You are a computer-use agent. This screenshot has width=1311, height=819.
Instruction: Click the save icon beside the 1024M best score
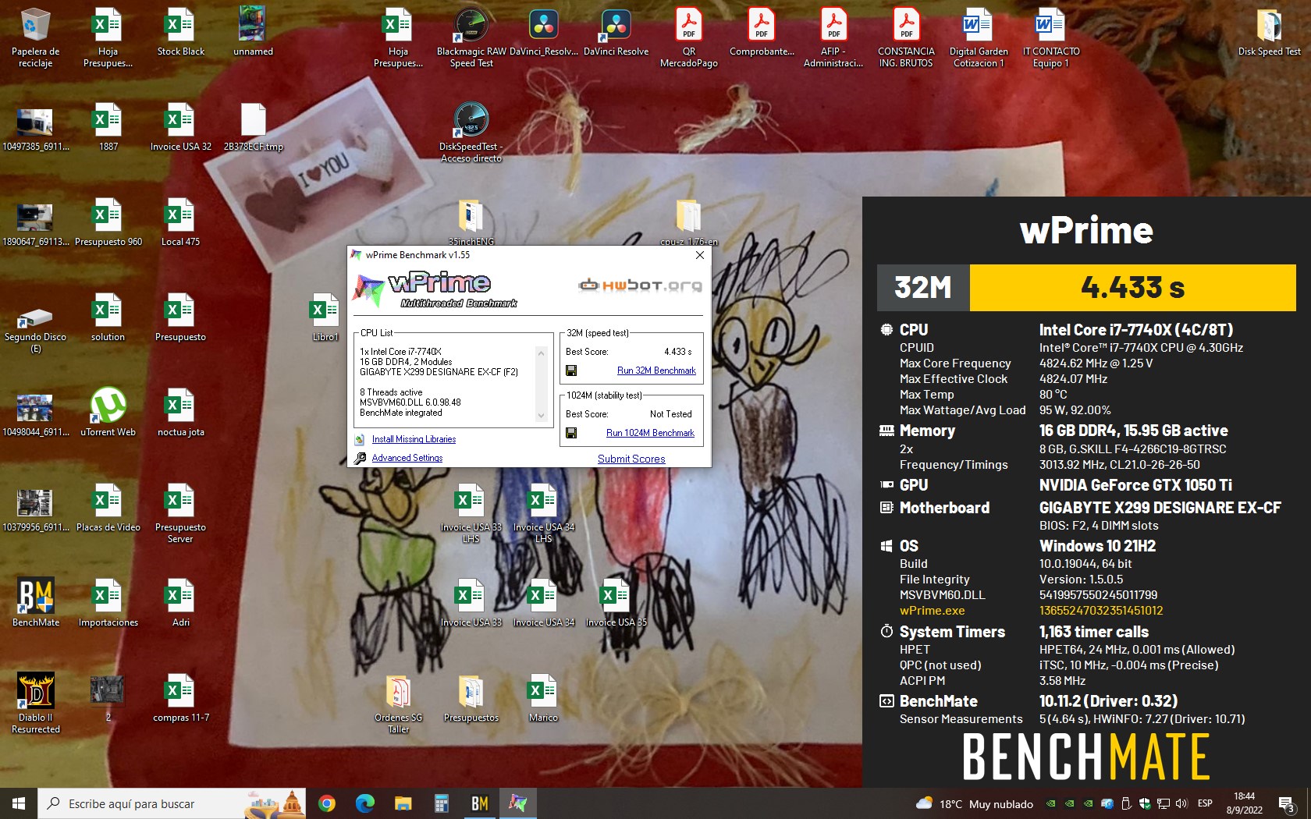pyautogui.click(x=571, y=433)
